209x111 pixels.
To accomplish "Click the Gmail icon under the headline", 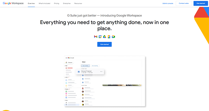I will click(x=96, y=37).
